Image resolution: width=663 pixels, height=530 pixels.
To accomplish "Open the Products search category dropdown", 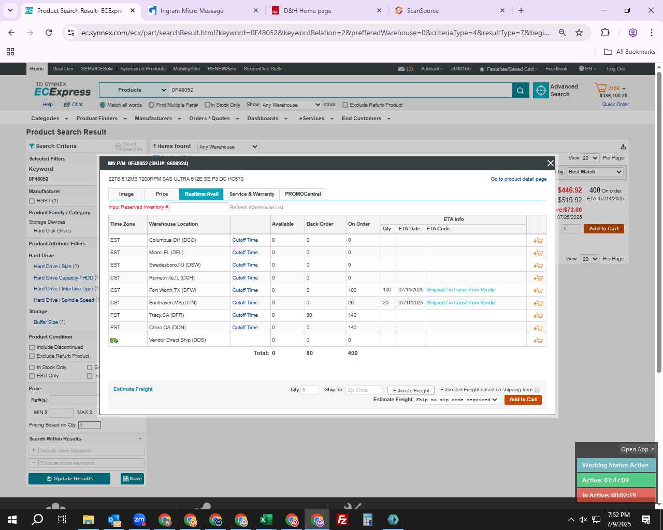I will (x=134, y=90).
